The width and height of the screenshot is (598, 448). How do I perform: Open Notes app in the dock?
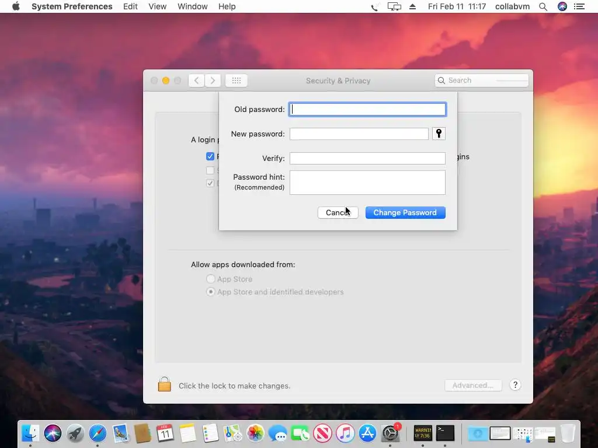tap(187, 433)
